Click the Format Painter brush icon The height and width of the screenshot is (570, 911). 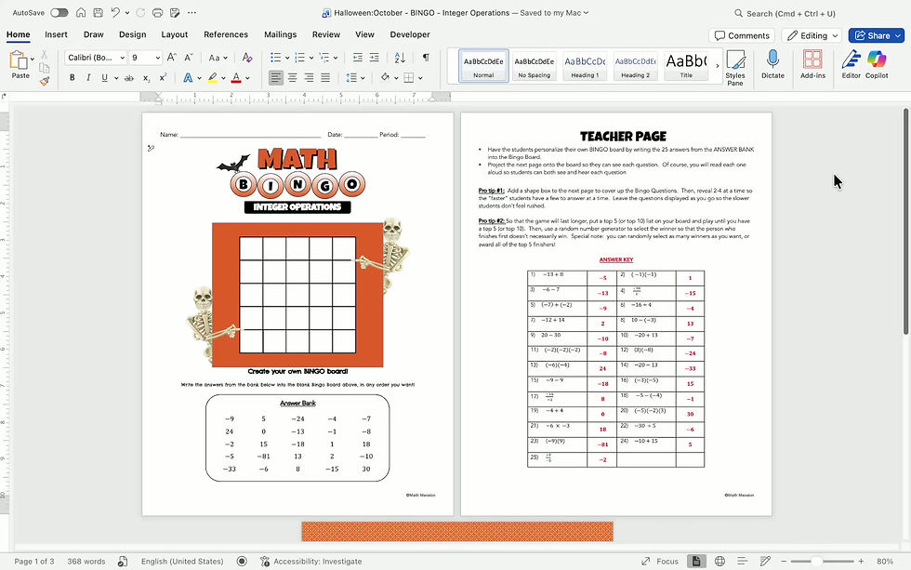(x=45, y=81)
